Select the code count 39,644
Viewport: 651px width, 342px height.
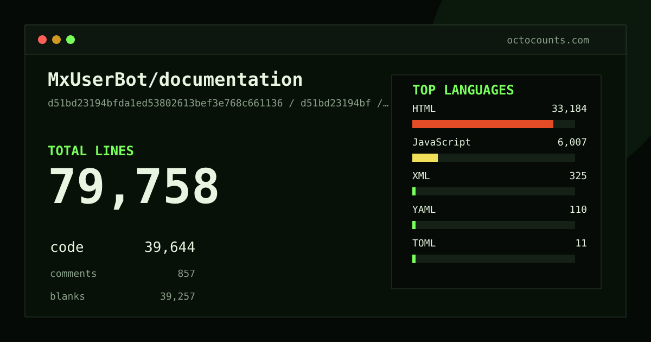point(170,248)
